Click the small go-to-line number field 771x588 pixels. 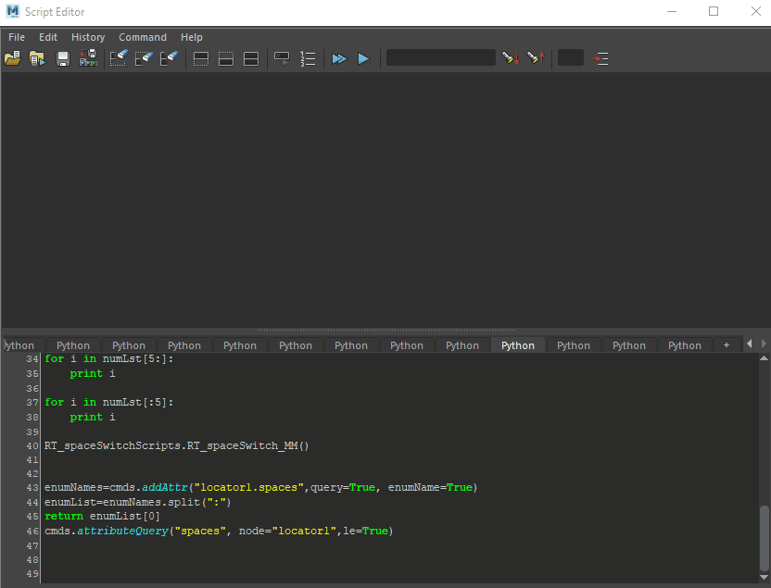click(571, 57)
